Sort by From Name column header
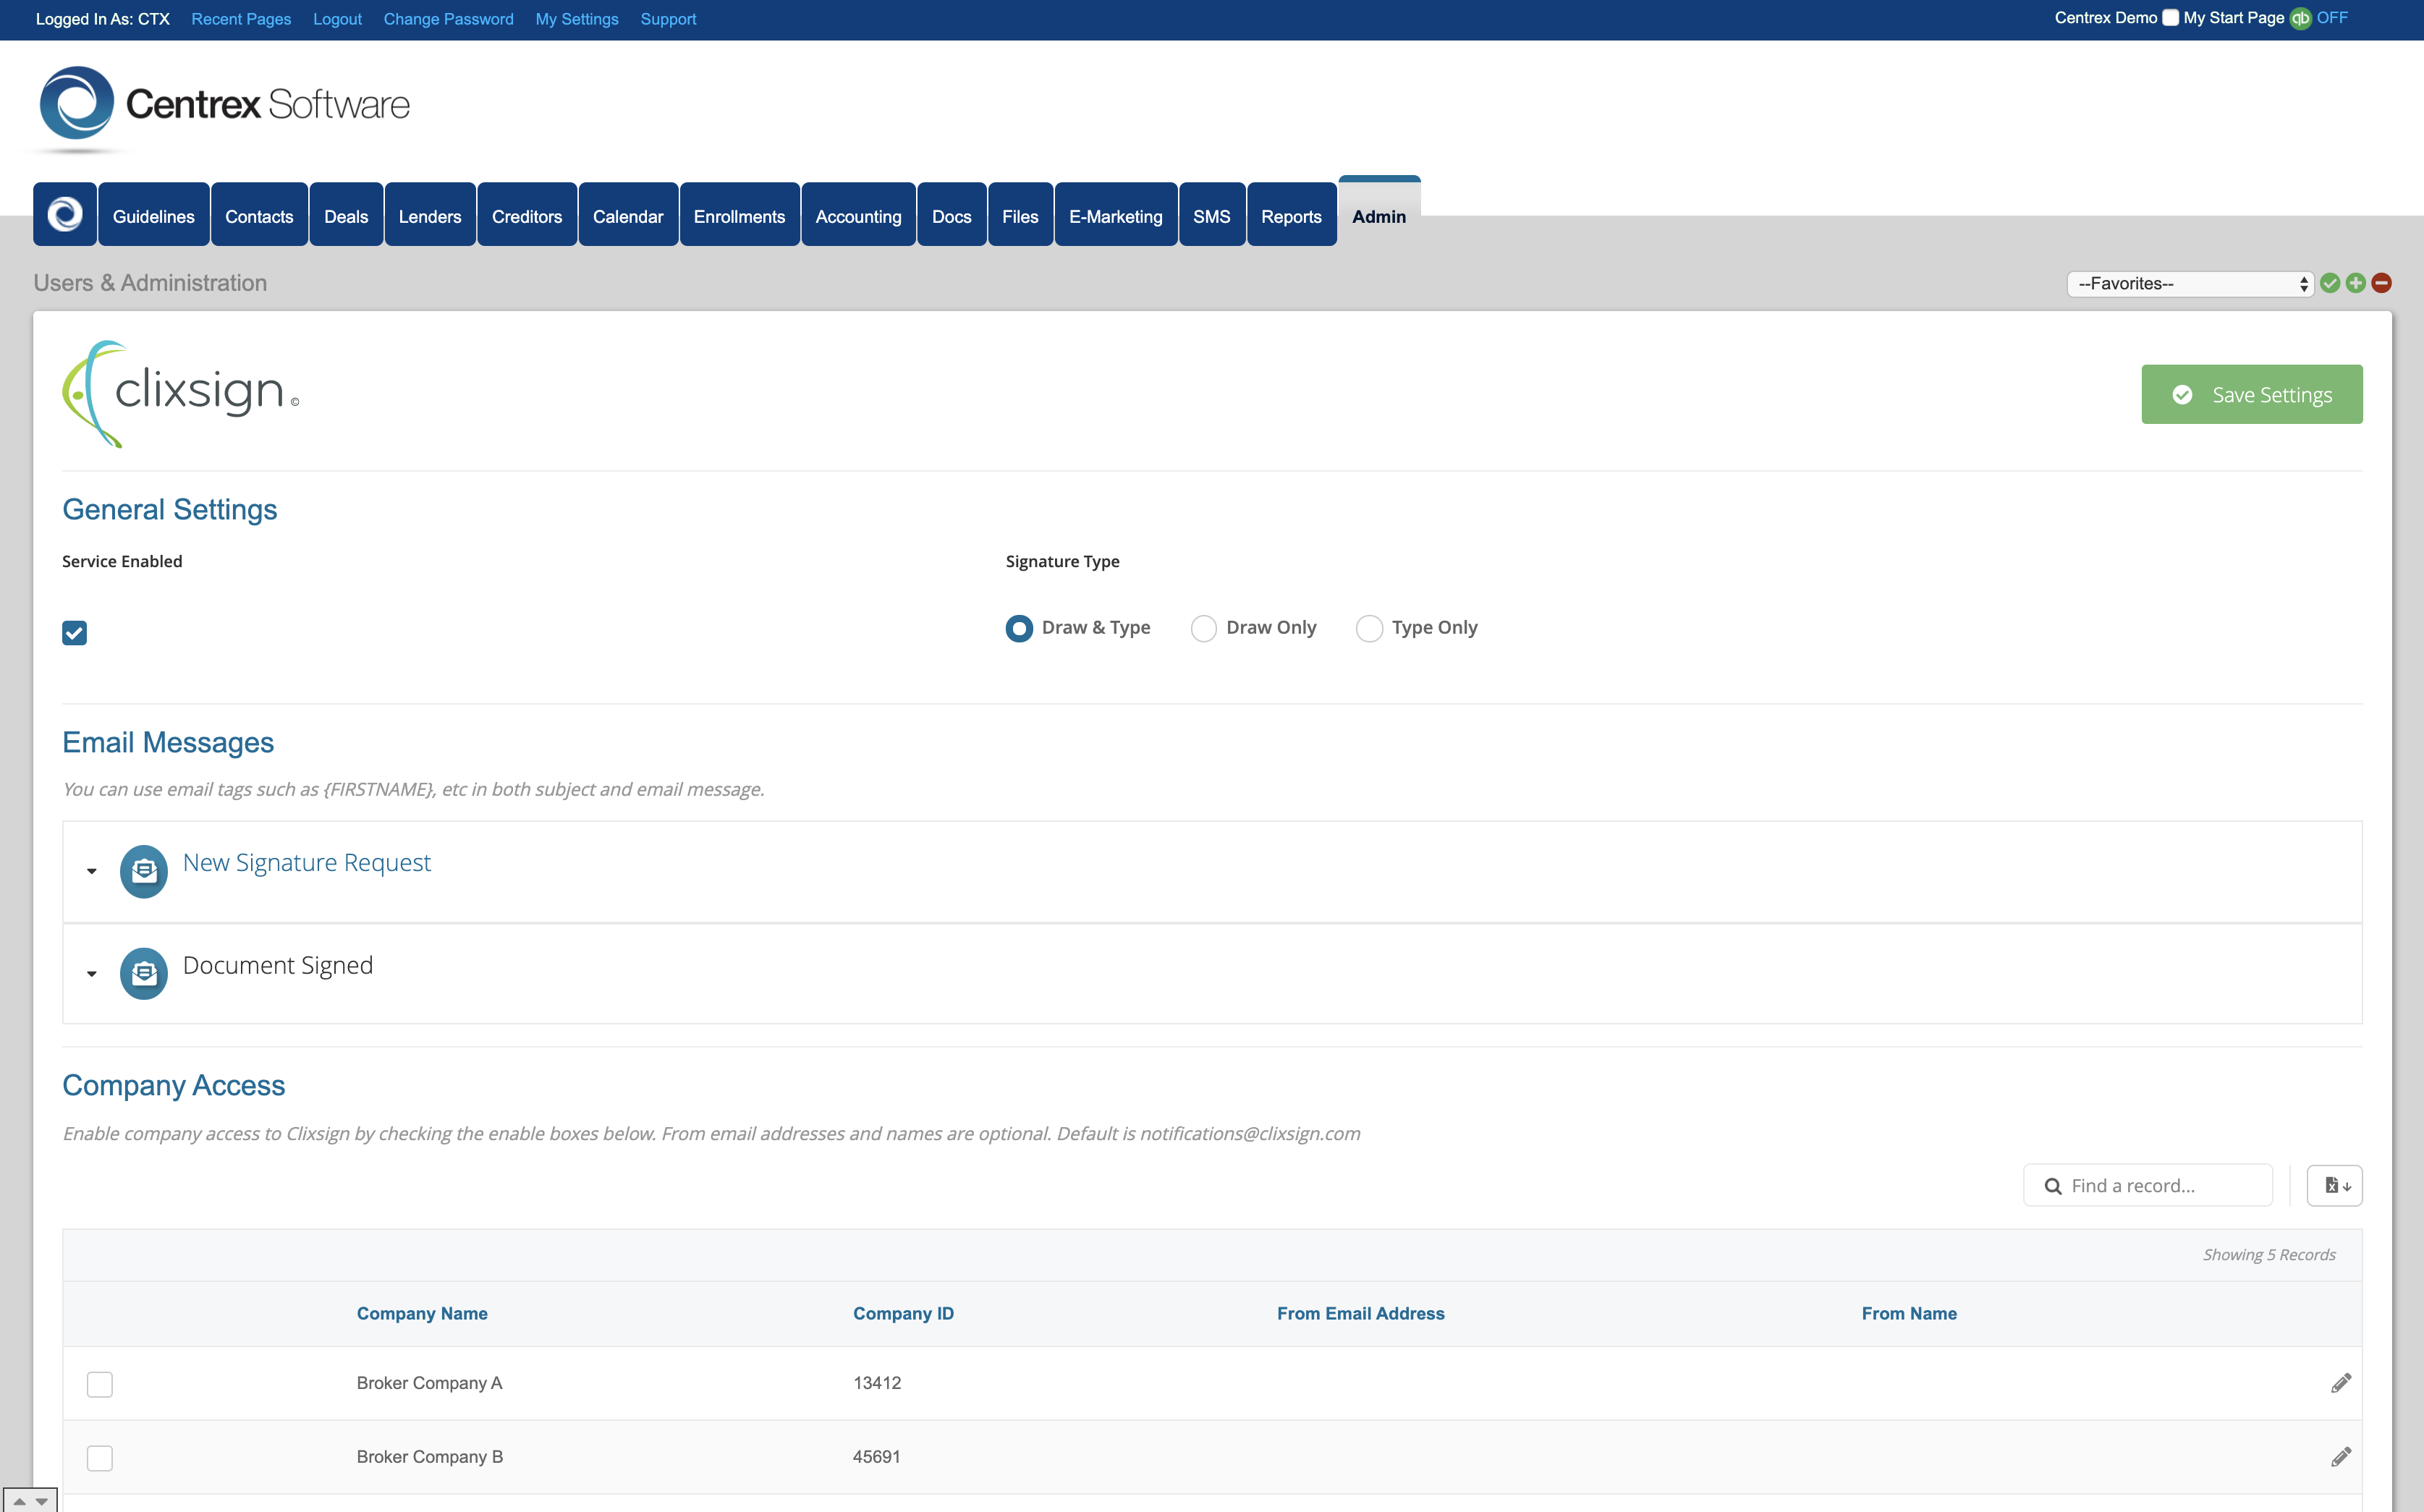 point(1909,1313)
